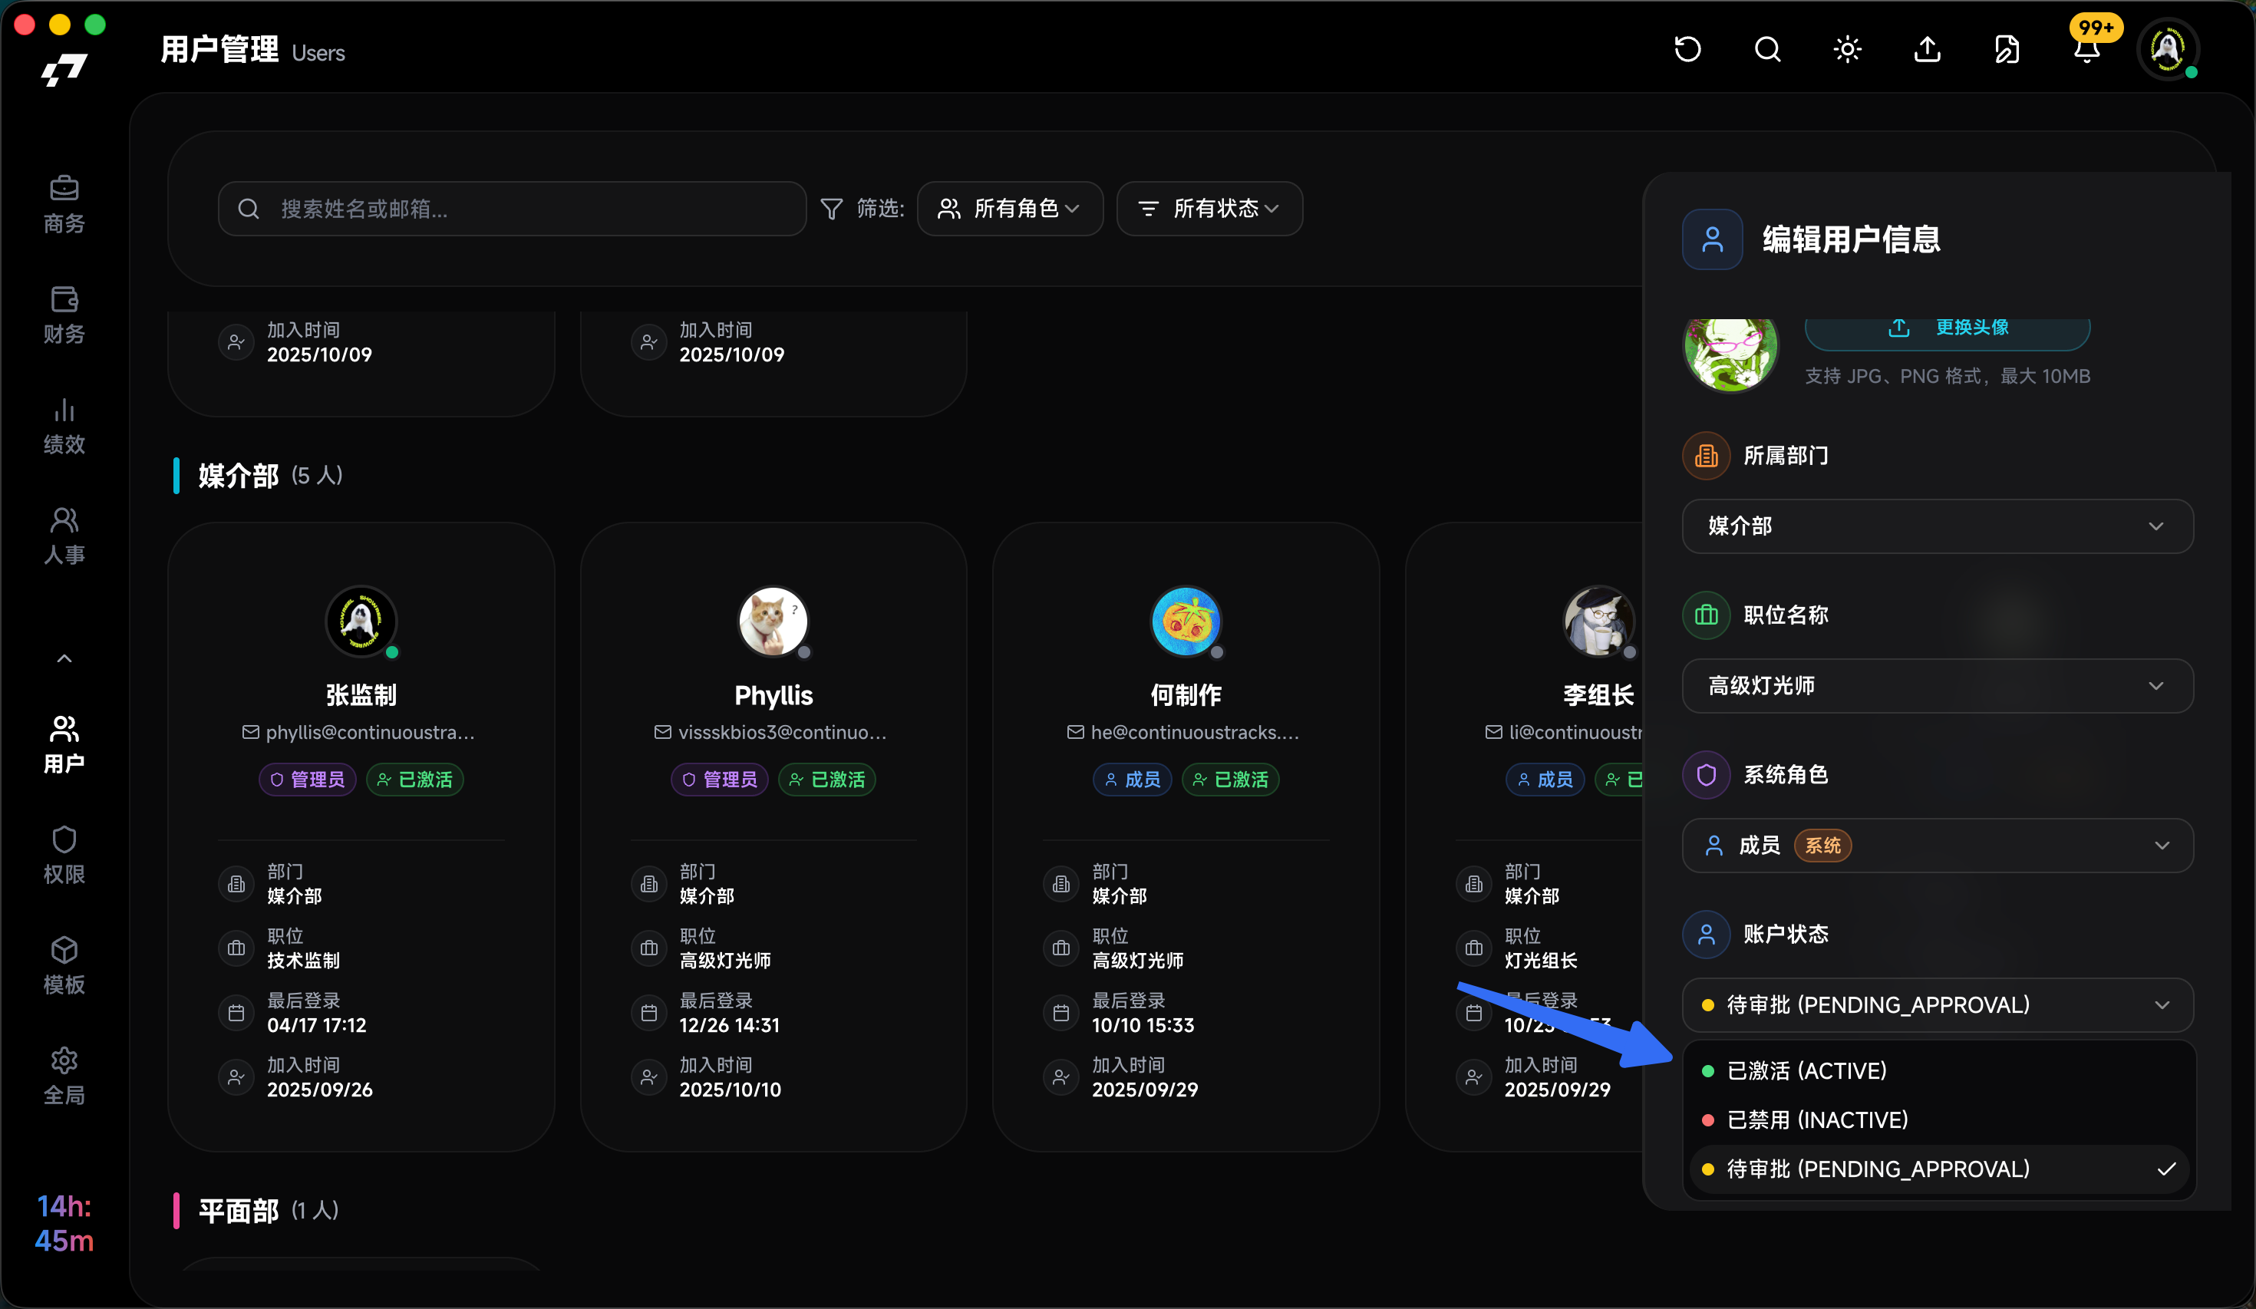Click 已激活 badge on 何制作 card
The width and height of the screenshot is (2256, 1309).
[x=1231, y=780]
